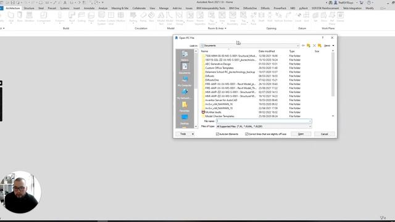
Task: Toggle the Auto-Join Elements checkbox
Action: [217, 134]
